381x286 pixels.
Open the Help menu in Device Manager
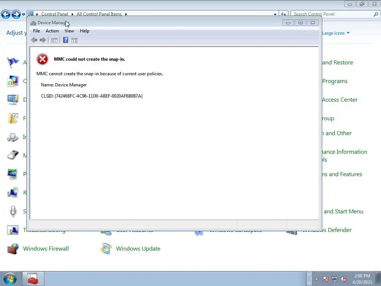pos(84,31)
